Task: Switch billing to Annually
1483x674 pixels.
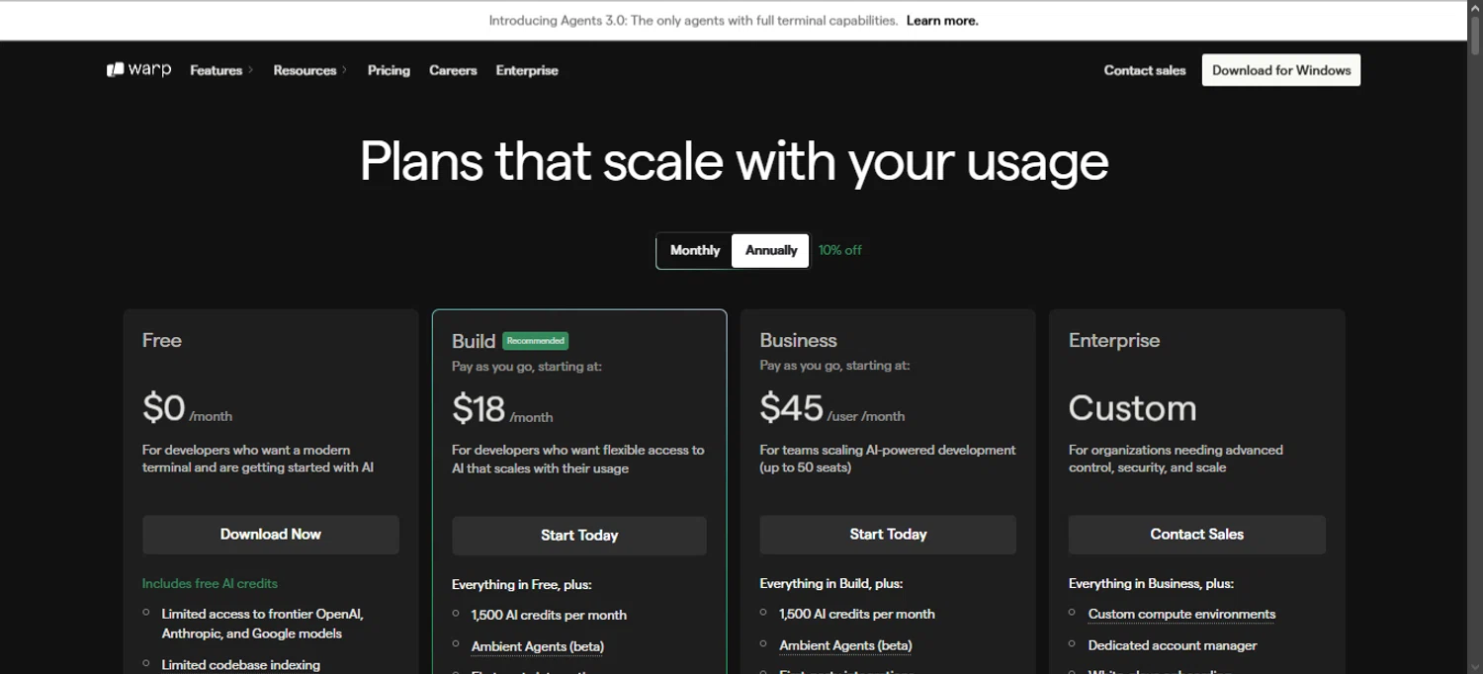Action: click(770, 250)
